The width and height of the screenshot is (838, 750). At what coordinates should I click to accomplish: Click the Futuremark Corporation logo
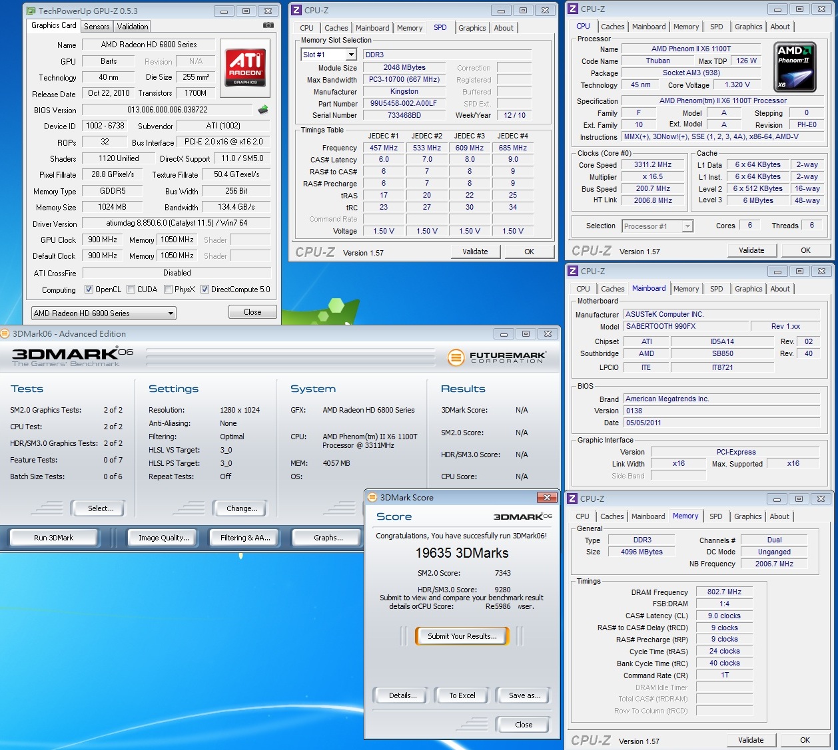[497, 357]
